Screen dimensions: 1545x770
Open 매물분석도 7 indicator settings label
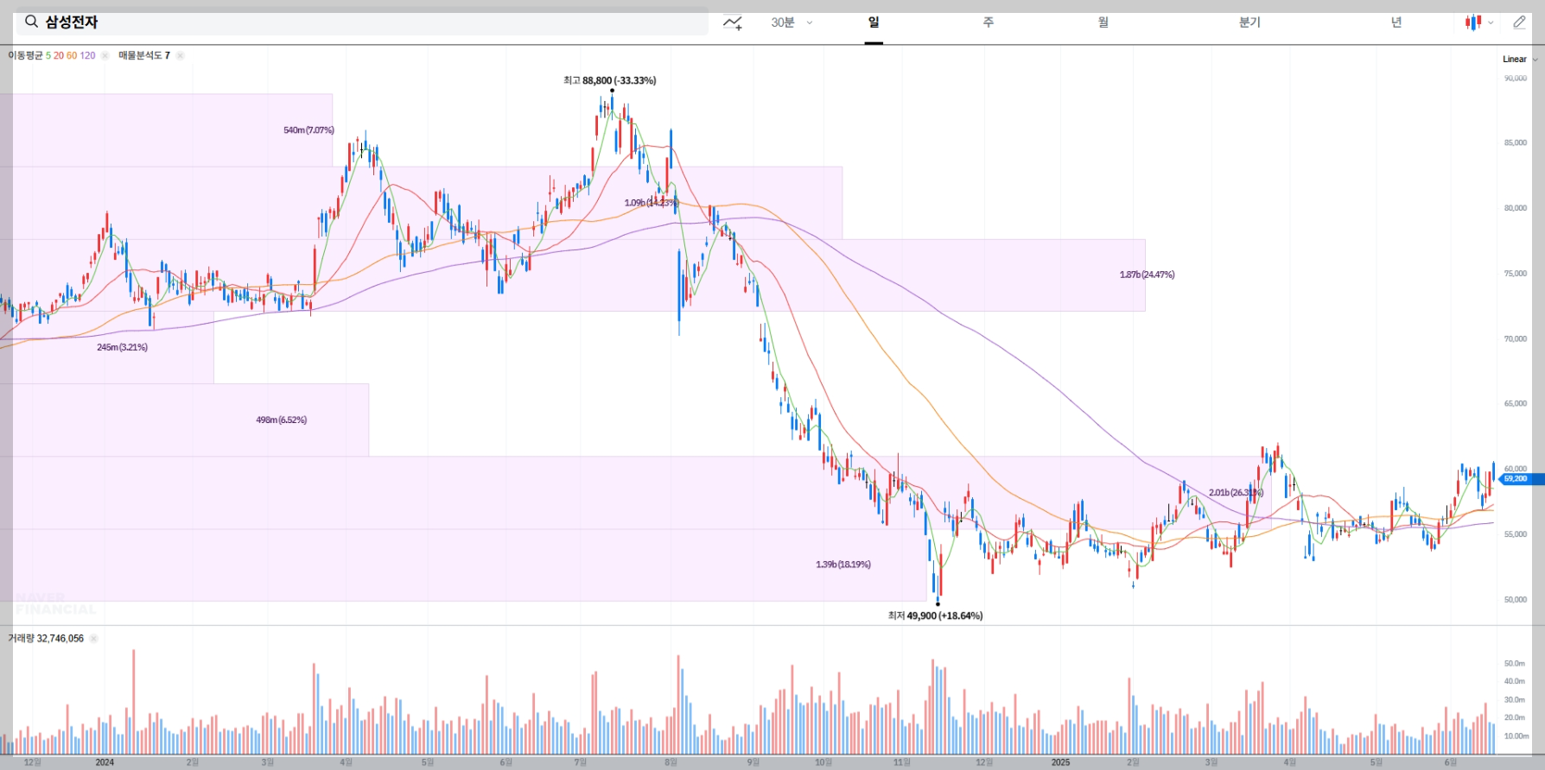tap(144, 55)
